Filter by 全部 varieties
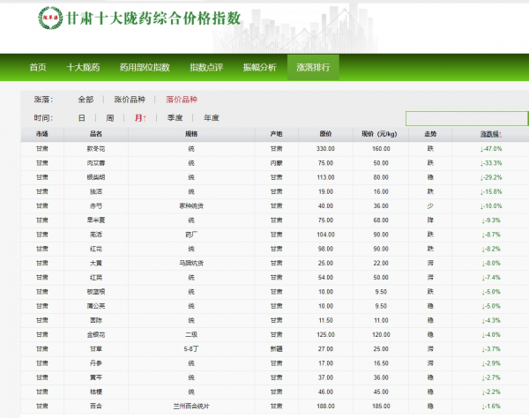 (x=85, y=100)
